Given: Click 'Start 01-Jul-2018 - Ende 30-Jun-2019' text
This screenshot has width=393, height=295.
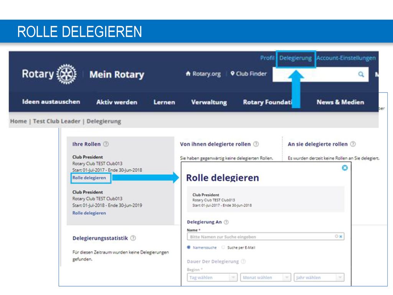Looking at the screenshot, I should (107, 205).
